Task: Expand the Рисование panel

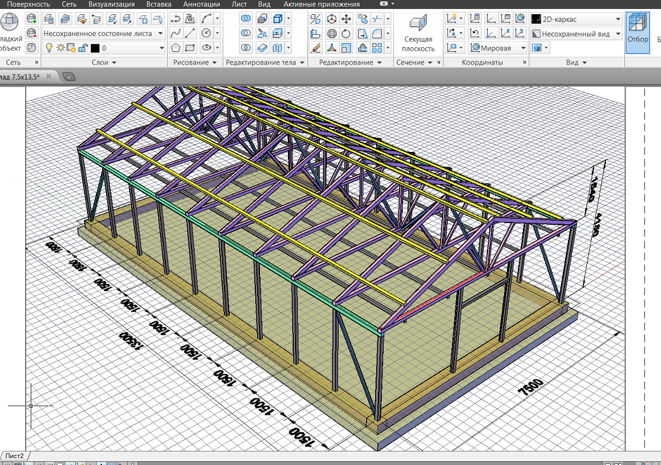Action: pyautogui.click(x=195, y=62)
